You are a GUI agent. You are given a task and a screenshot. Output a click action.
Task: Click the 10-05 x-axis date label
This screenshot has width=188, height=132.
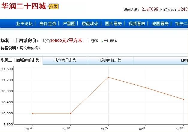pos(104,129)
